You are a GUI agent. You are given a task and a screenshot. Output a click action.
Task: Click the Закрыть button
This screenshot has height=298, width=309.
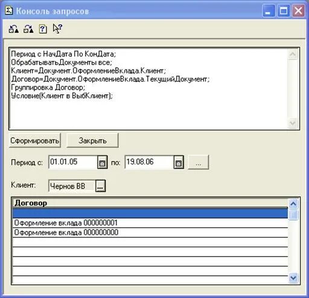tap(92, 140)
